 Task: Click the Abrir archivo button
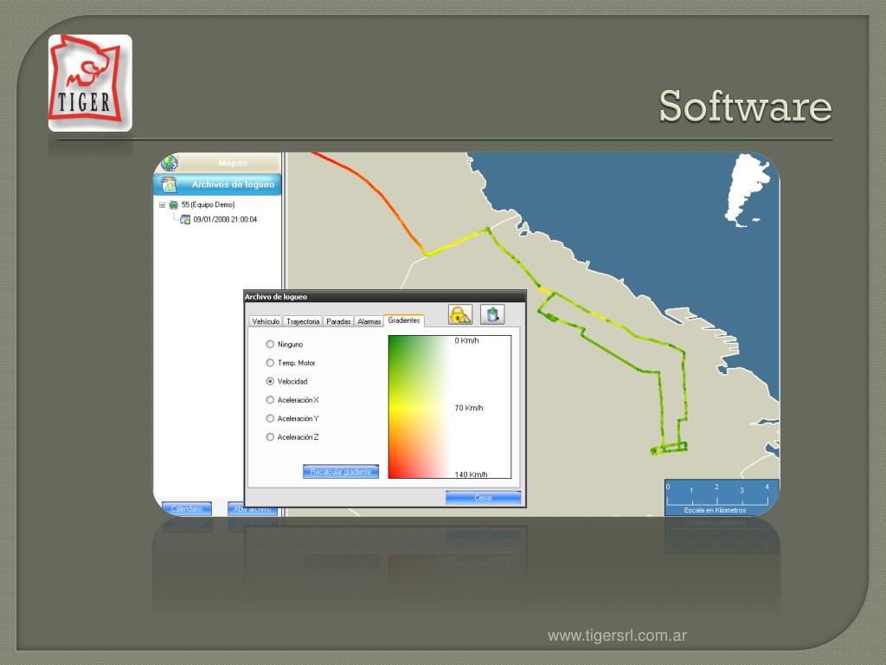click(253, 509)
